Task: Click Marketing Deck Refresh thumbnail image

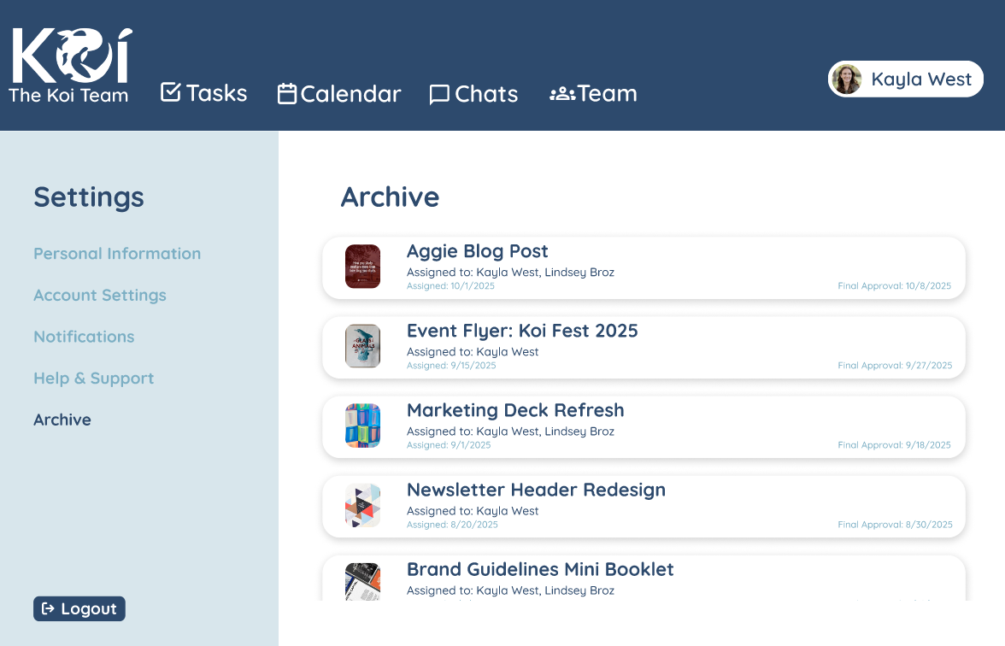Action: click(362, 426)
